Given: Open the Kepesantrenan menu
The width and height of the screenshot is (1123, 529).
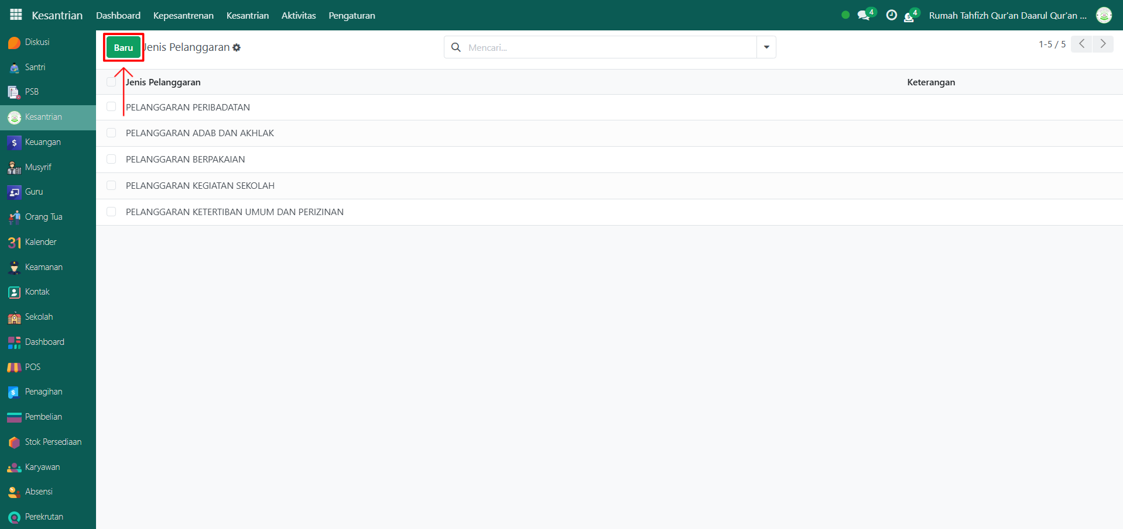Looking at the screenshot, I should 183,15.
